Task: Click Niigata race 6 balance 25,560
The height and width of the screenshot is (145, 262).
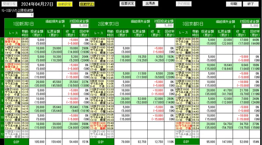Action: tap(70, 84)
